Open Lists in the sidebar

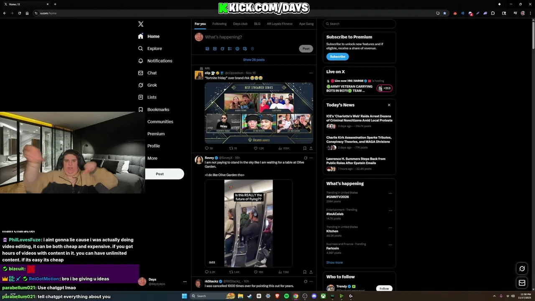(x=147, y=97)
